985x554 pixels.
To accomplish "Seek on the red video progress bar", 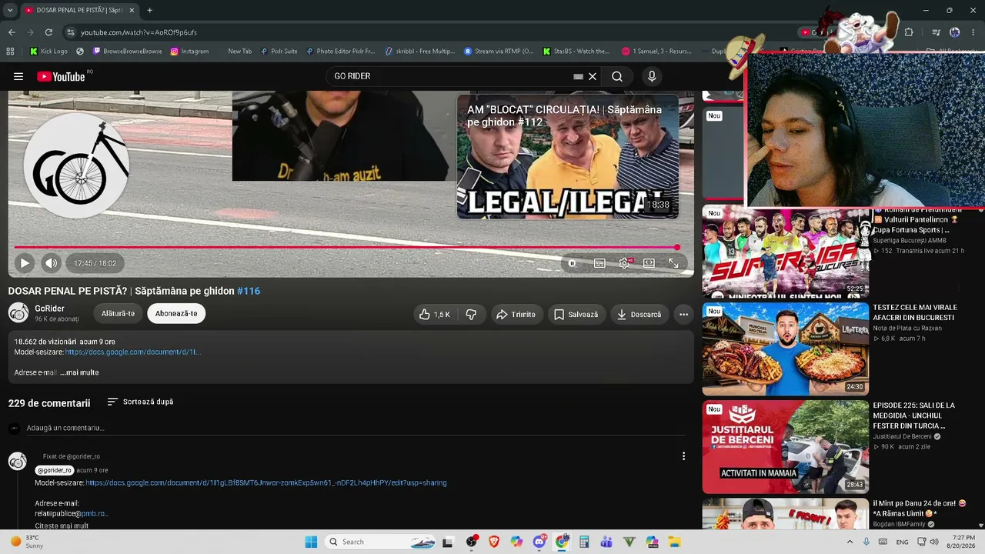I will click(x=346, y=247).
